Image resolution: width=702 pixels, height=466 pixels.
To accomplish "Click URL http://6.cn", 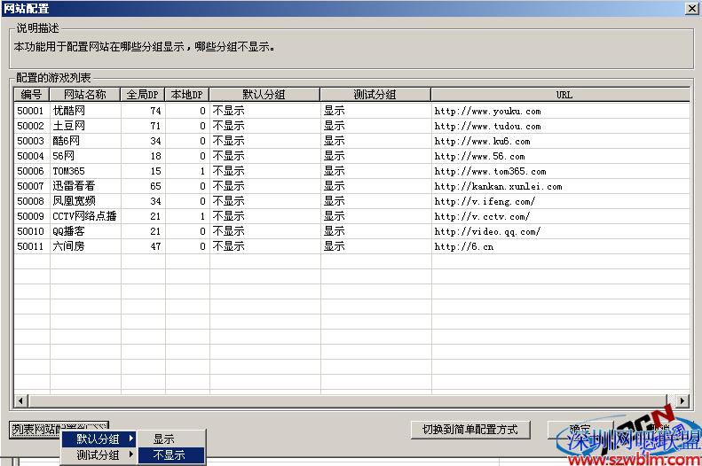I will click(464, 246).
